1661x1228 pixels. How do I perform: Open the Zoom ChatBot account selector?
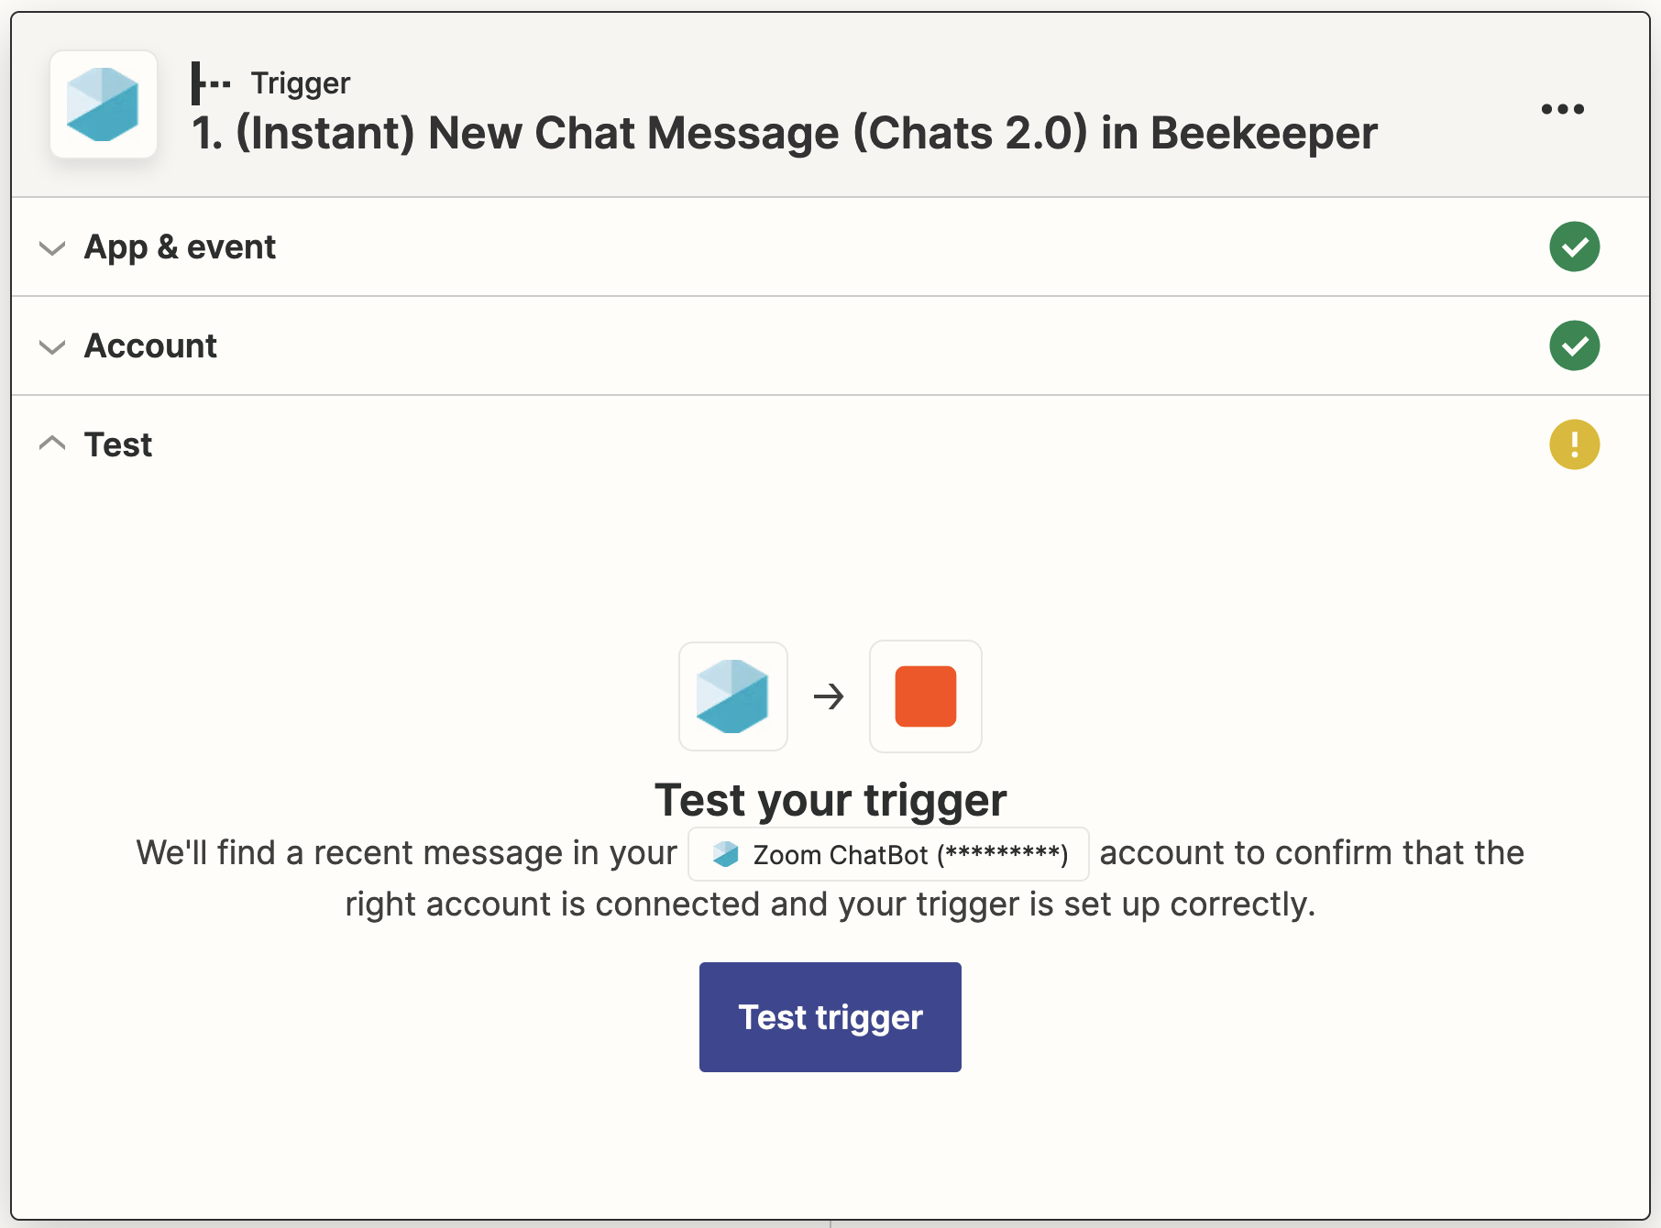tap(886, 853)
